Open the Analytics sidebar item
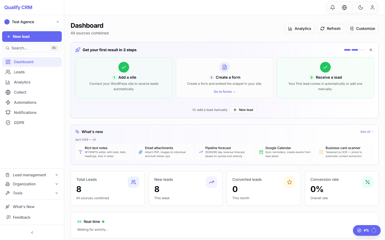Viewport: 385px width, 240px height. click(x=22, y=82)
